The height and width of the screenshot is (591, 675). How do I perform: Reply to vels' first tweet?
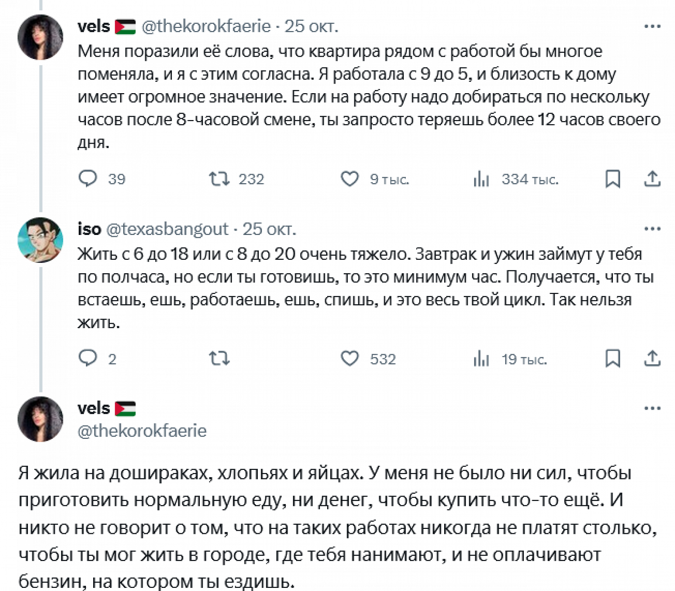pyautogui.click(x=88, y=179)
